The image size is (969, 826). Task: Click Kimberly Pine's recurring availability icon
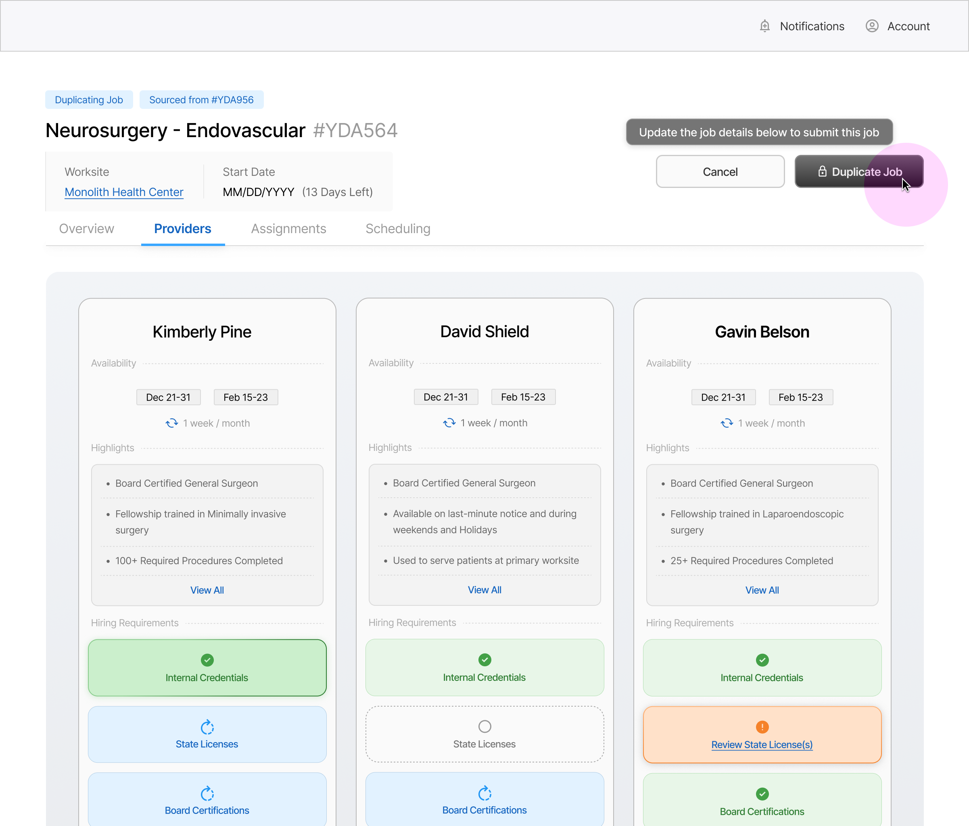(x=171, y=423)
